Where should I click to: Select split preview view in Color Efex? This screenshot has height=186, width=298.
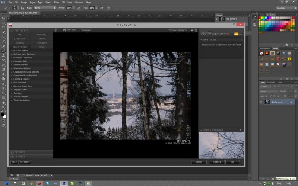(x=69, y=31)
